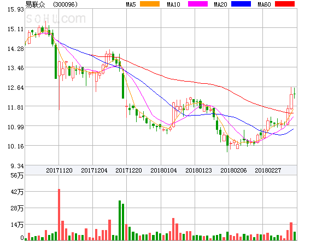Click the stock name 易联众

click(35, 4)
